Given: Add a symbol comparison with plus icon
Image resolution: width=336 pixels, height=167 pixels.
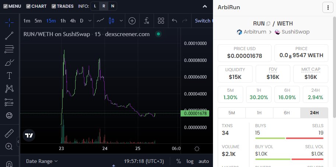Looking at the screenshot, I should (x=132, y=21).
